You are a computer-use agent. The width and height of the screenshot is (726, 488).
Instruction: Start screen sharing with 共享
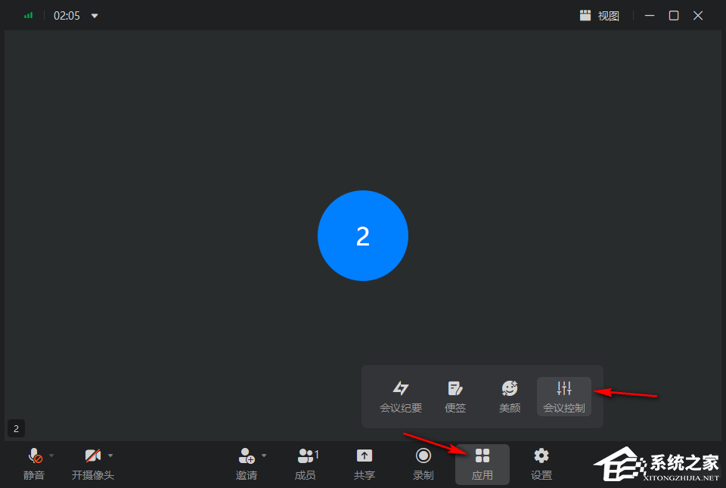pyautogui.click(x=365, y=464)
